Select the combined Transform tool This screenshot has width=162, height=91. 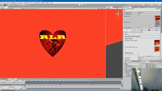[x=16, y=5]
